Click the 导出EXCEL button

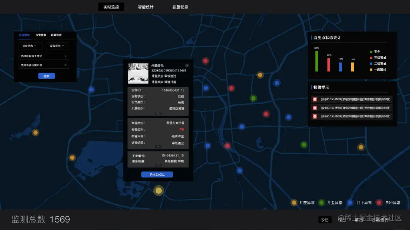157,174
